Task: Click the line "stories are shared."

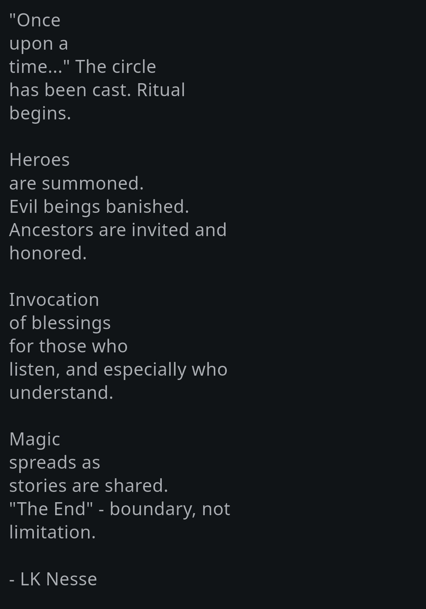Action: click(89, 486)
